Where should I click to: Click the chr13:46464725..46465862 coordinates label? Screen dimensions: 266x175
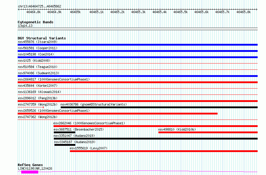point(39,6)
